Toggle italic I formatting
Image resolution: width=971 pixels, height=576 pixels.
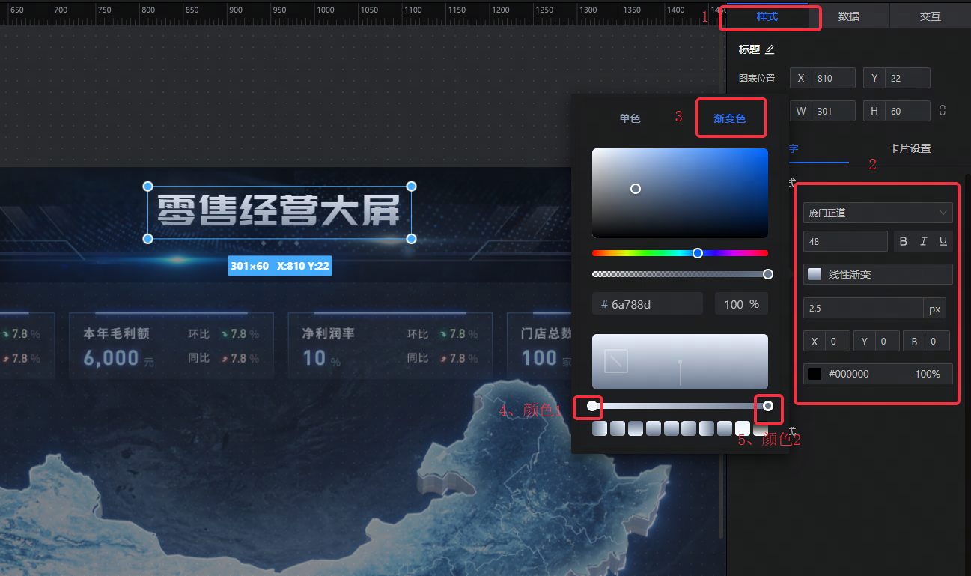[924, 241]
